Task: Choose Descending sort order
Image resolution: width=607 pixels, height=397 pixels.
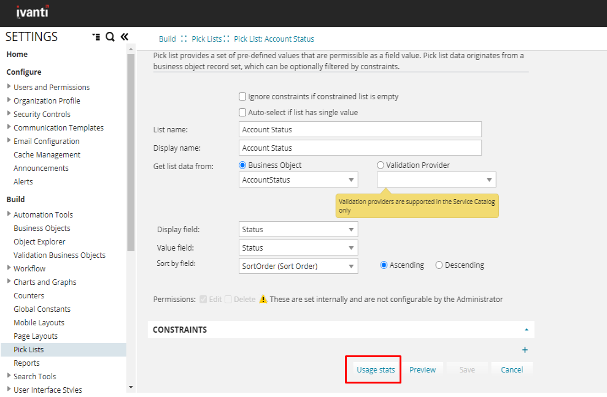Action: click(x=439, y=265)
